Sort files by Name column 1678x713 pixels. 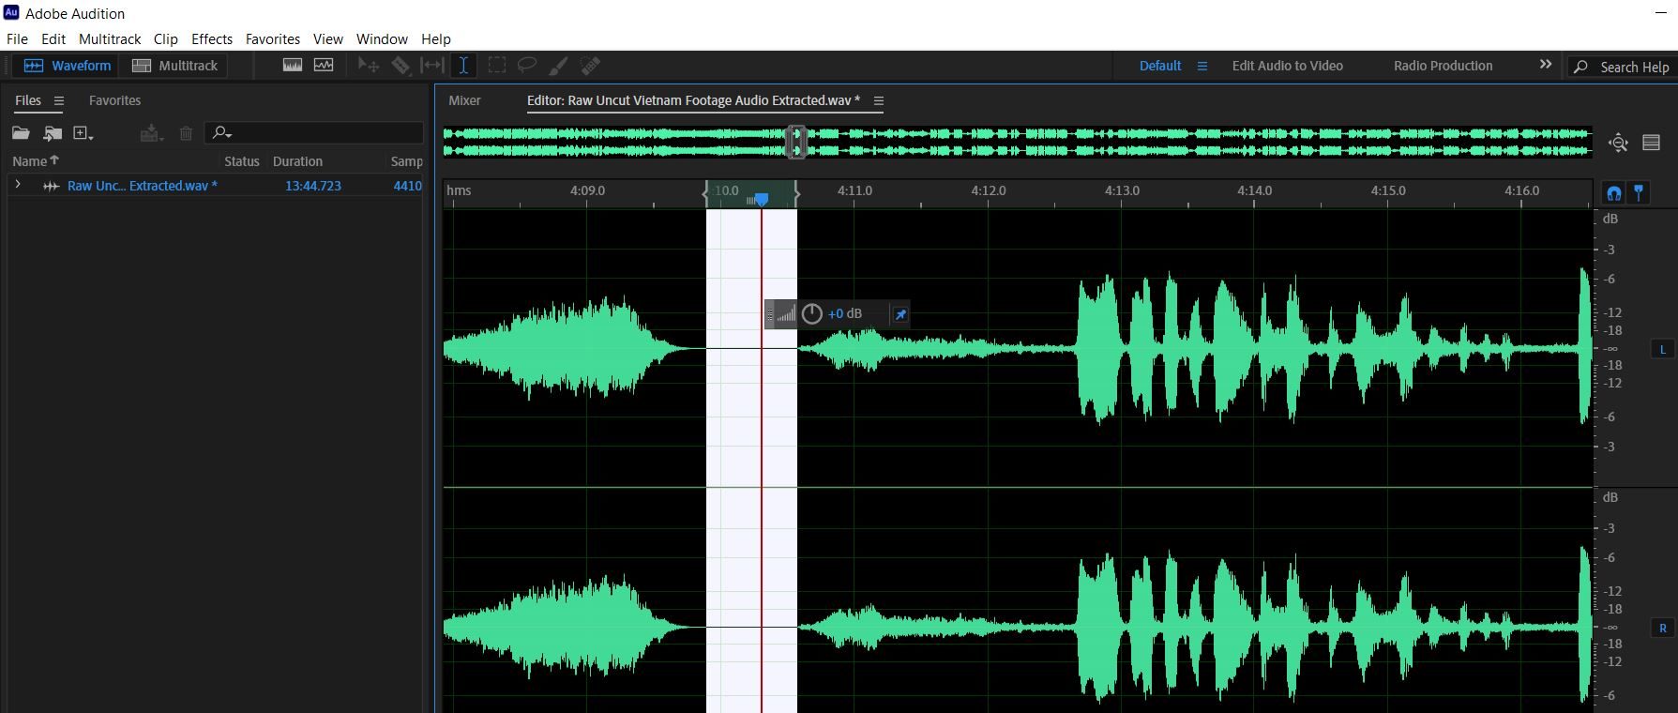(x=35, y=161)
